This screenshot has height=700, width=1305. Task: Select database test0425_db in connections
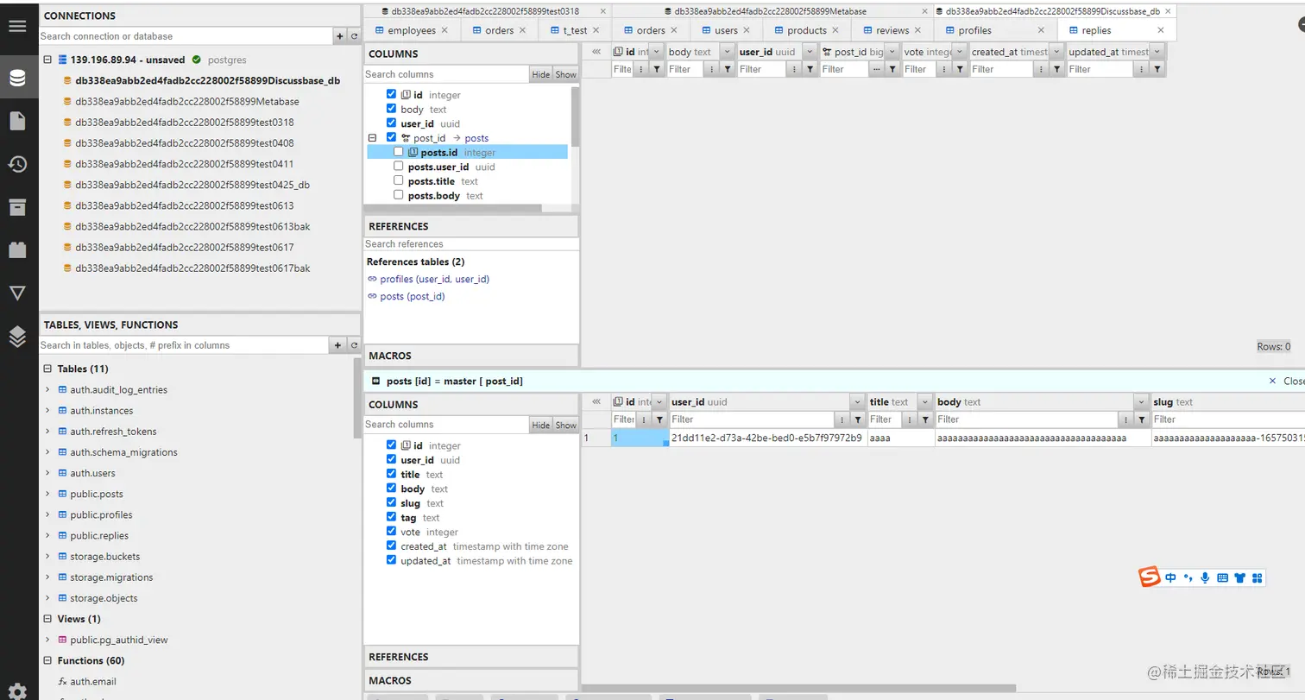point(192,185)
